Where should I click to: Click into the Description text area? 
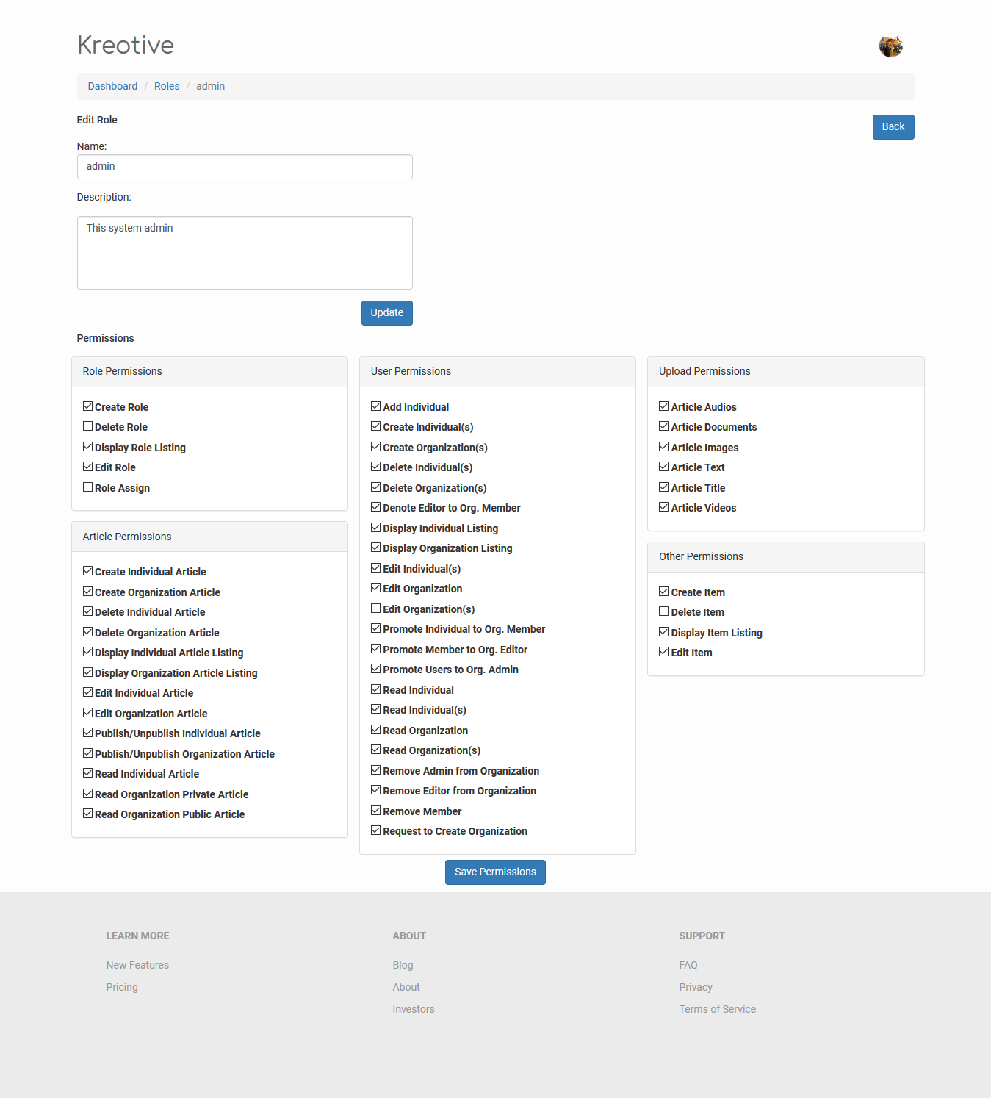(245, 253)
